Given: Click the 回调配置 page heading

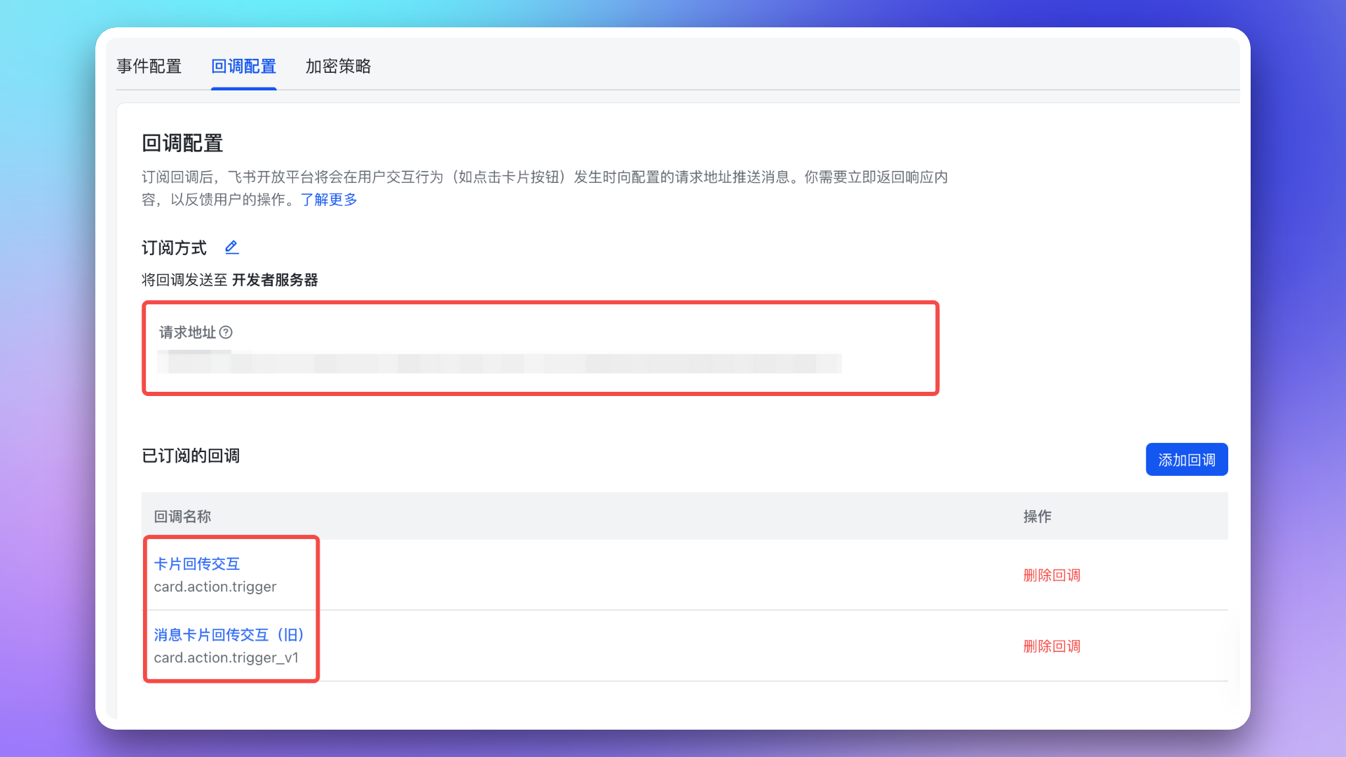Looking at the screenshot, I should [x=182, y=144].
